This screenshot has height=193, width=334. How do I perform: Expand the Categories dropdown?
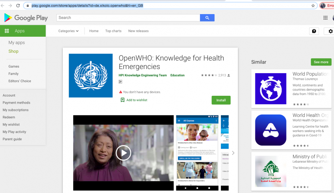tap(68, 31)
